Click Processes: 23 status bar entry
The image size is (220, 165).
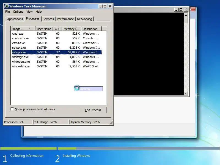[18, 122]
